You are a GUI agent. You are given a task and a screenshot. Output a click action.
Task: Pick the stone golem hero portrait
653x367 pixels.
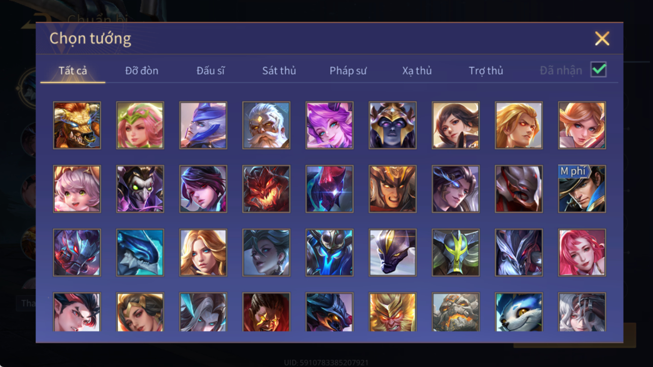tap(456, 312)
